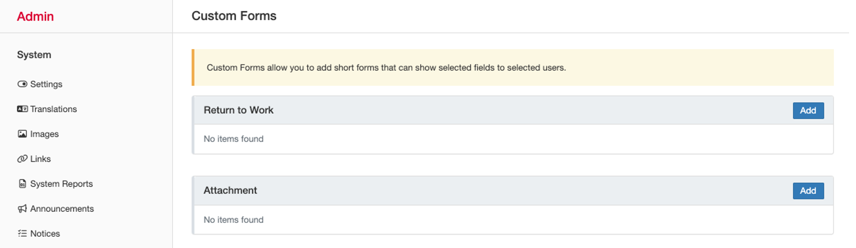
Task: Click the Notices list icon
Action: coord(22,234)
